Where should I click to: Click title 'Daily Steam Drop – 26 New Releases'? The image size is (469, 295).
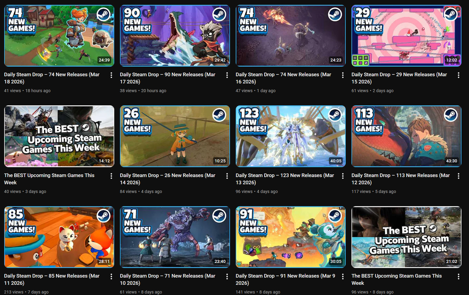[167, 179]
